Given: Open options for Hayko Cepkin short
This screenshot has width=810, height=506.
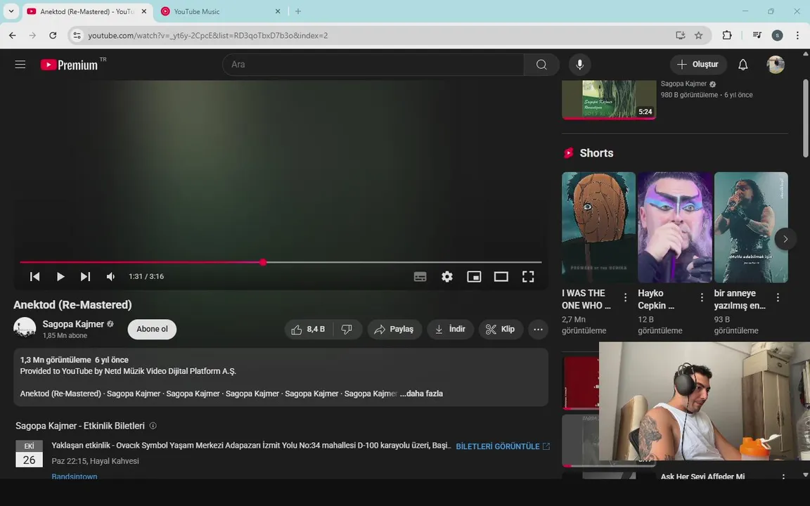Looking at the screenshot, I should coord(702,297).
